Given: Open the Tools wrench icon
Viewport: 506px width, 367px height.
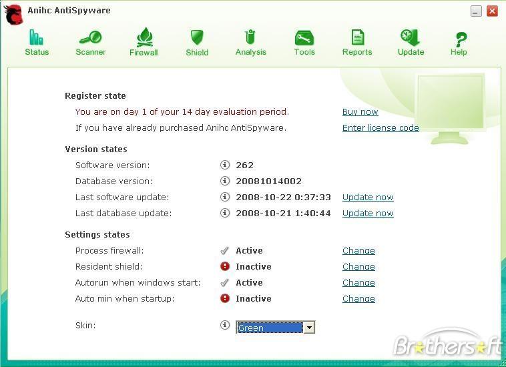Looking at the screenshot, I should (304, 38).
